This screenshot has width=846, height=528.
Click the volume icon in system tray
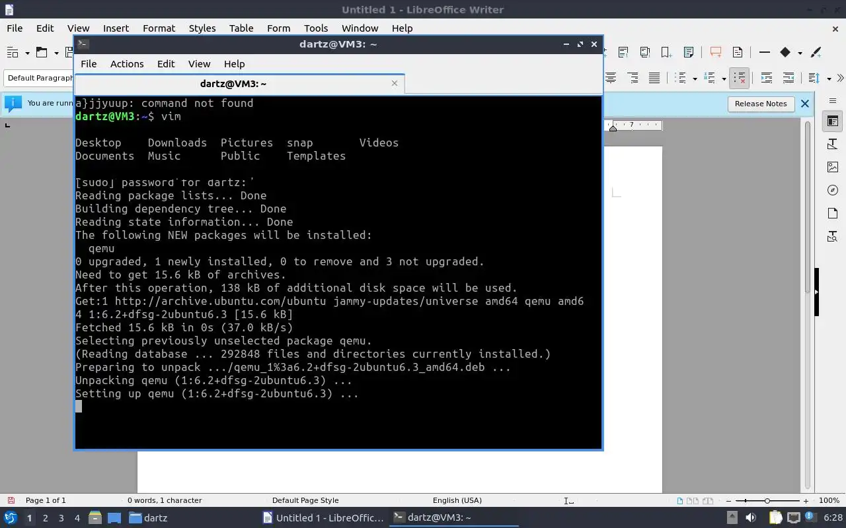[750, 518]
